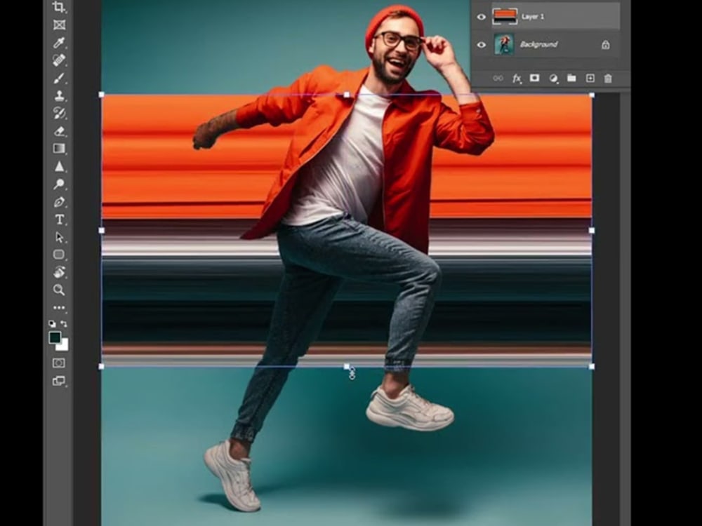Image resolution: width=702 pixels, height=526 pixels.
Task: Hide the Layer 1 visibility eye
Action: point(480,16)
